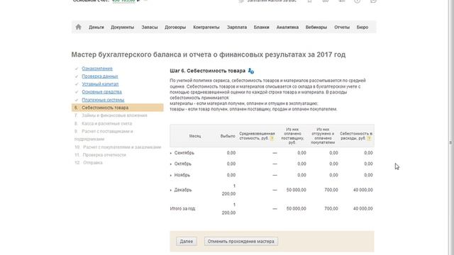Go to the home page icon
454x255 pixels.
click(78, 27)
